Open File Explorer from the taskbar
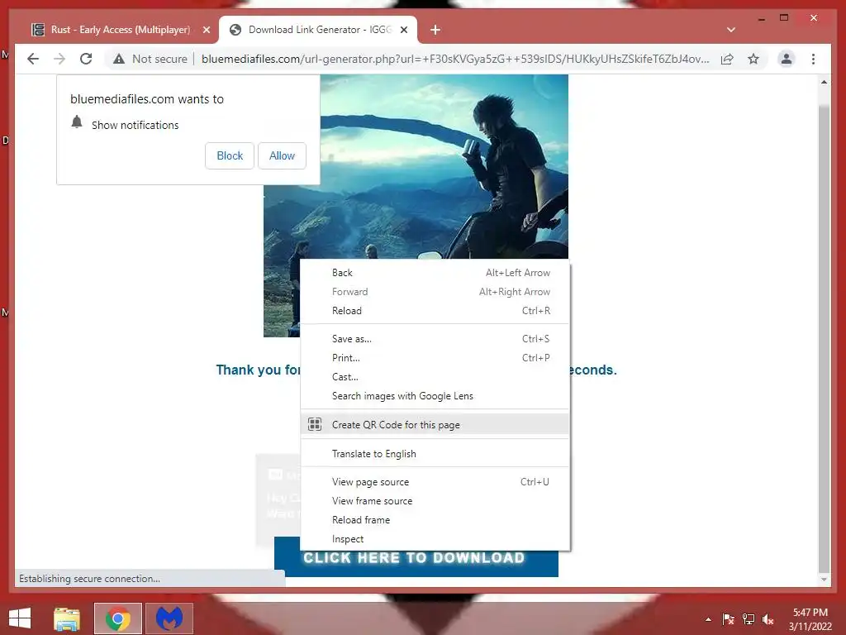 67,618
